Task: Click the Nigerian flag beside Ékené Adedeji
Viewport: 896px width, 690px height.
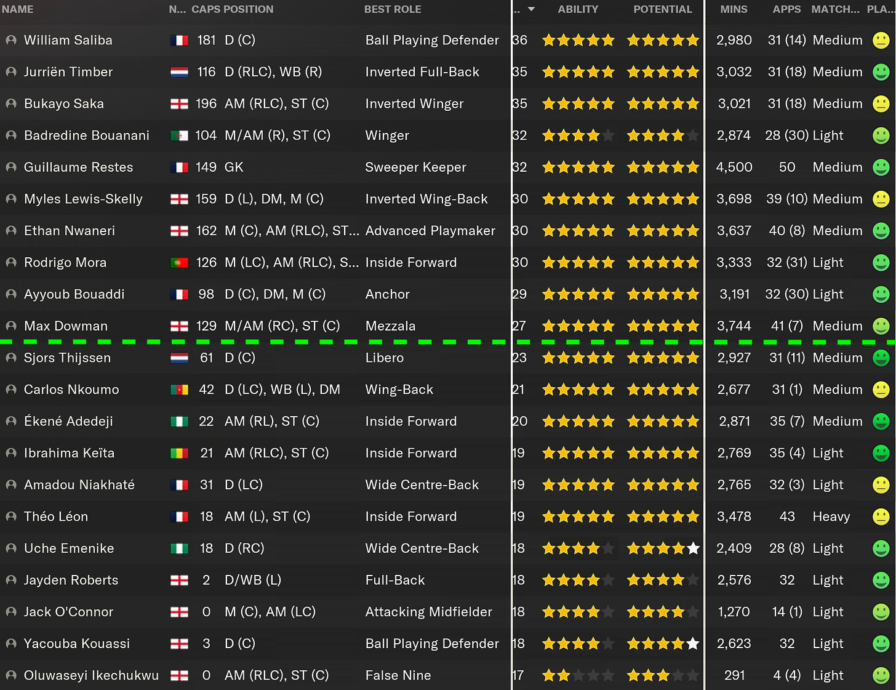Action: coord(179,422)
